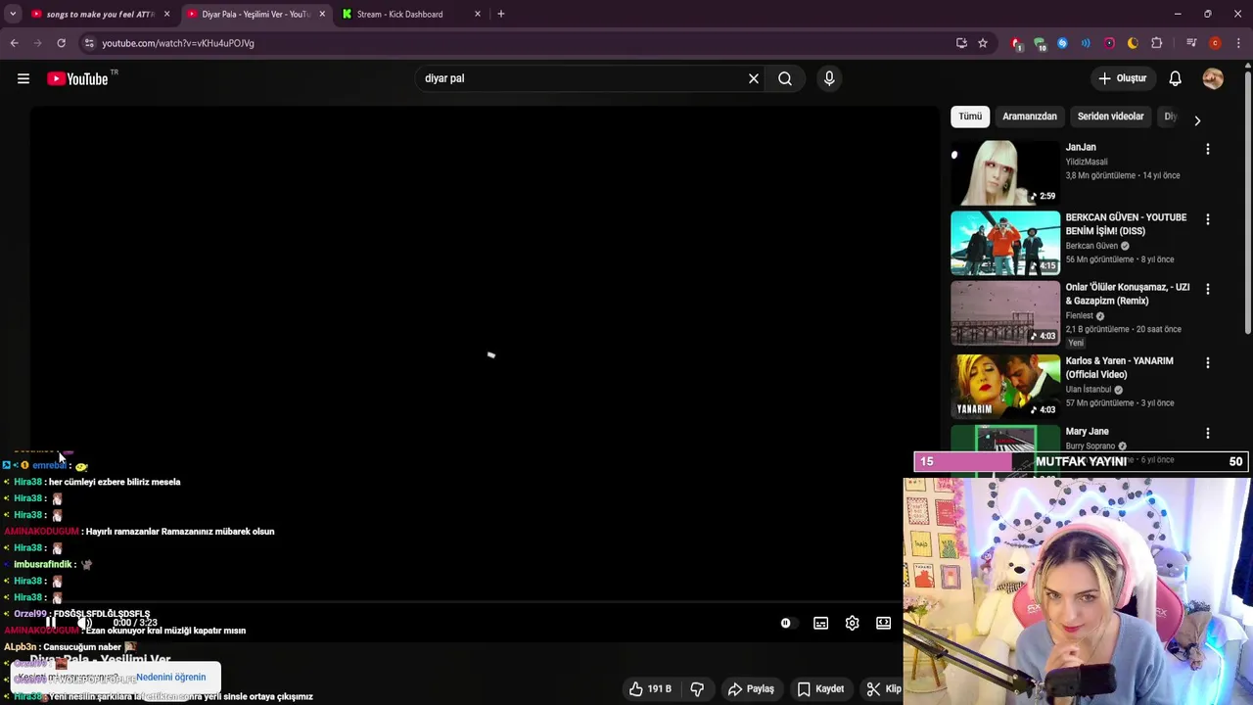This screenshot has height=705, width=1253.
Task: Pause the video playback
Action: [x=50, y=623]
